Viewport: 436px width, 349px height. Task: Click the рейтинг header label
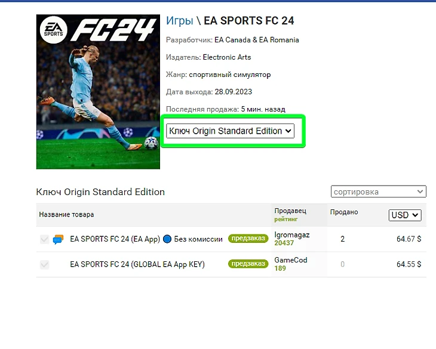tap(286, 220)
